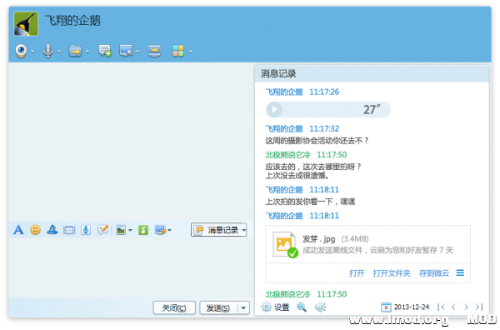Viewport: 500px width, 330px height.
Task: Open file transfer options dropdown arrow
Action: tap(87, 52)
